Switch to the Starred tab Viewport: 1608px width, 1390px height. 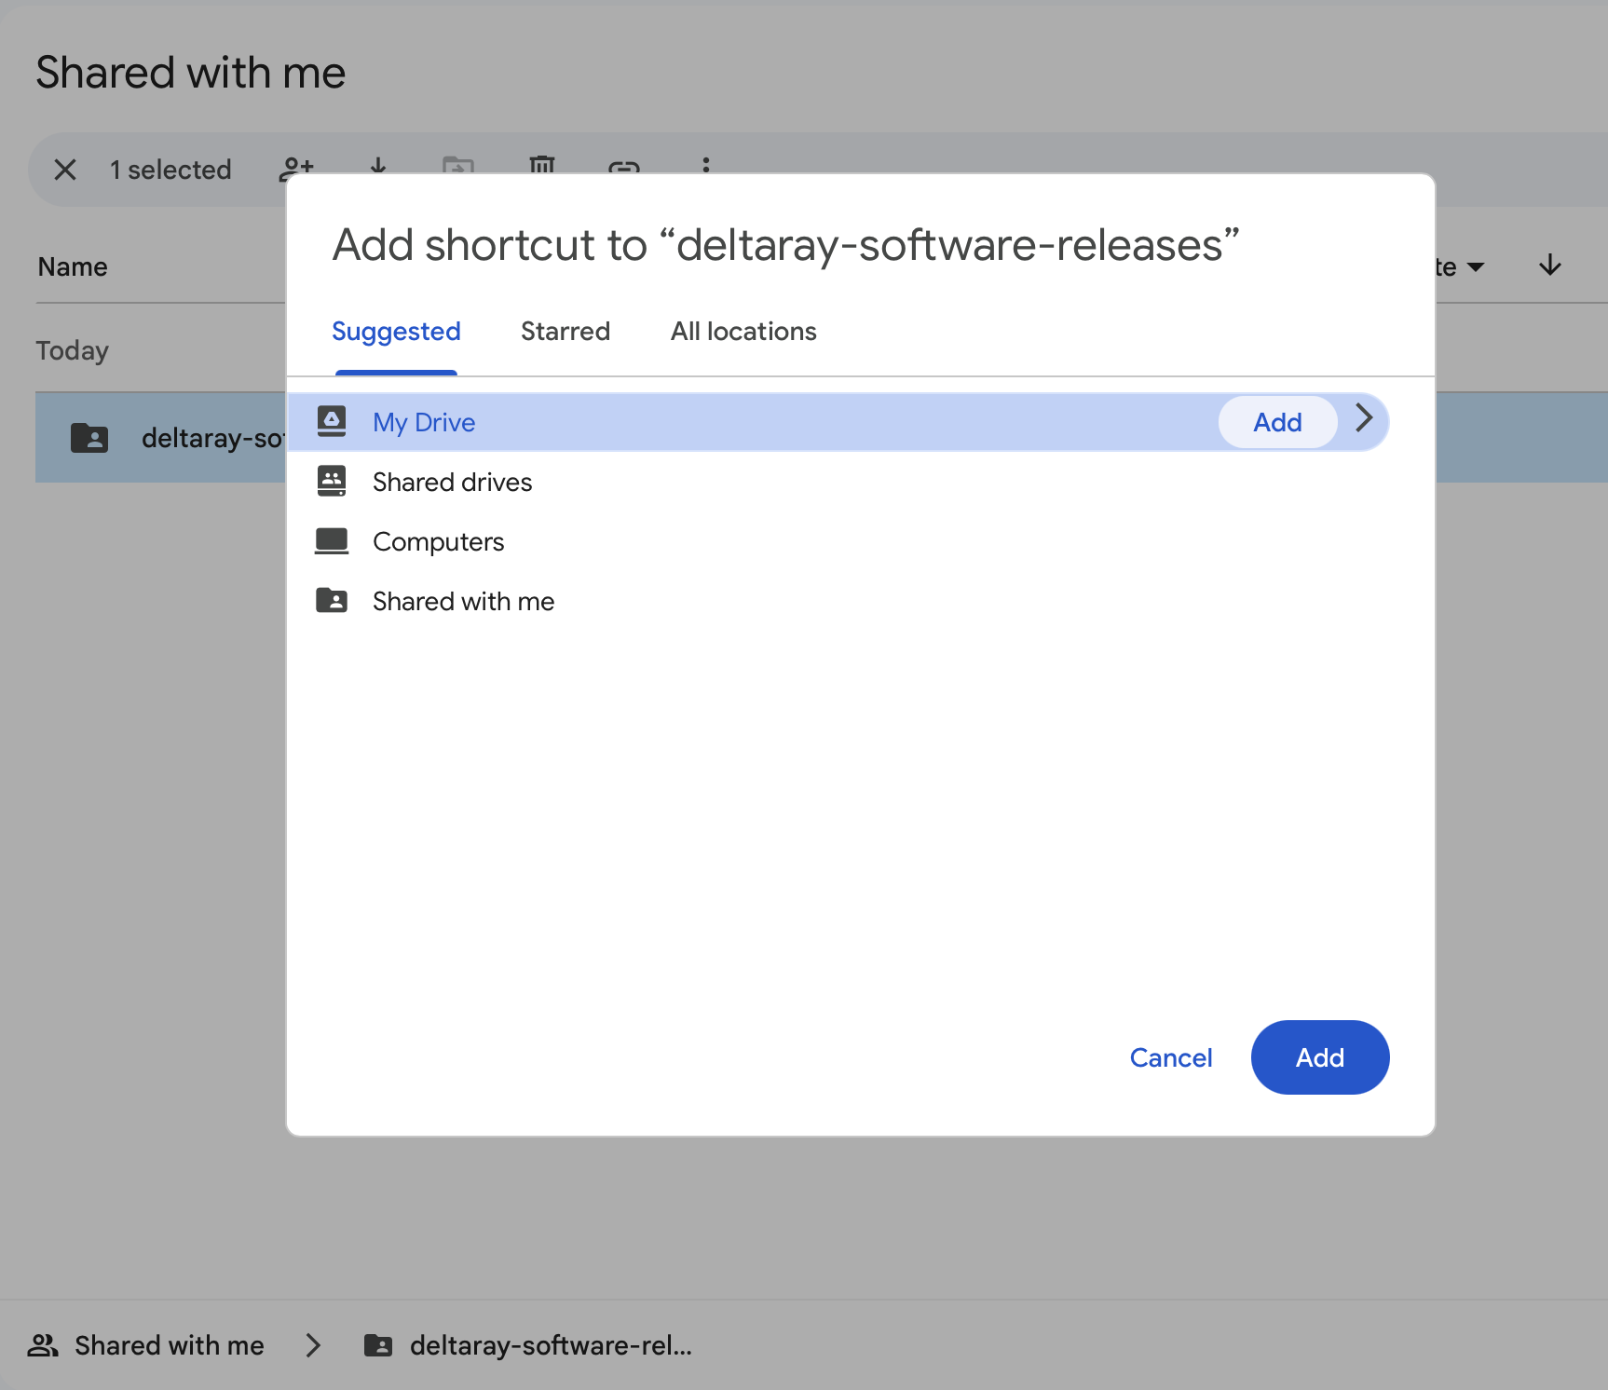coord(565,332)
